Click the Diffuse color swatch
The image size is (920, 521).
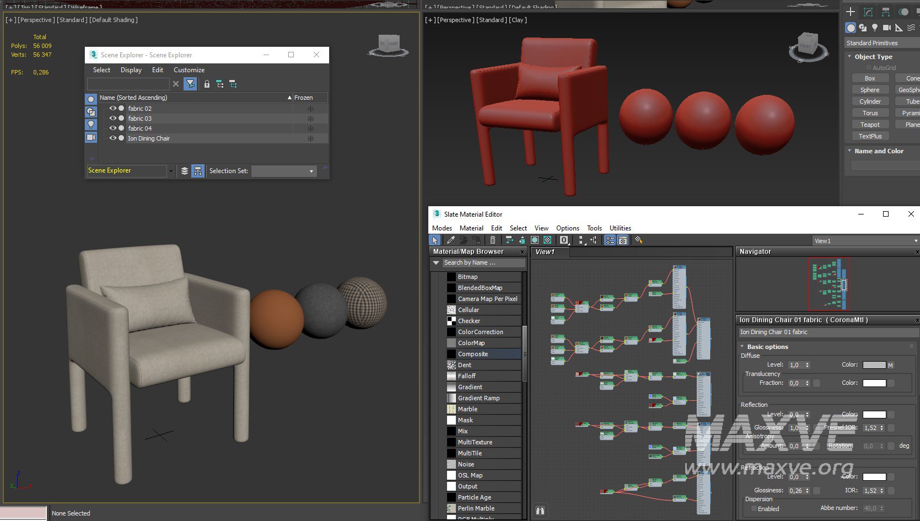(x=874, y=365)
